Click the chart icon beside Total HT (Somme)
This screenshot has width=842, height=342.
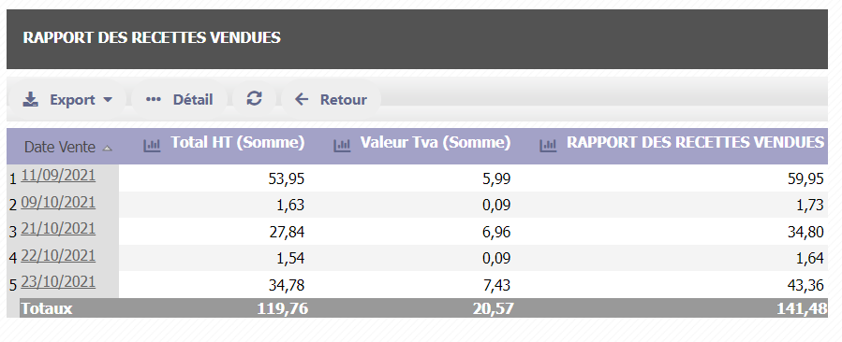[152, 145]
